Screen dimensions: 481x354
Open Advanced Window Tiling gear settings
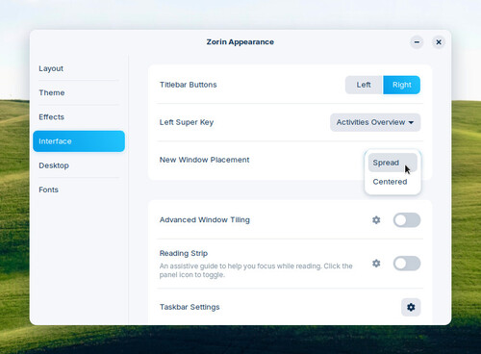click(x=376, y=220)
